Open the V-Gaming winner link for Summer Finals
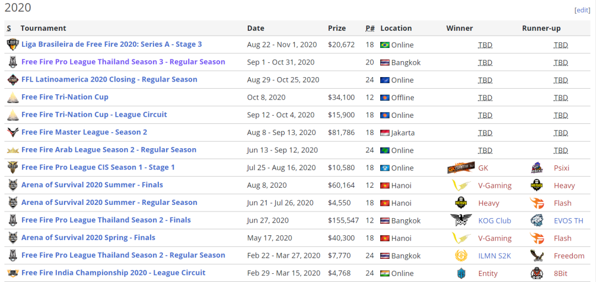The width and height of the screenshot is (596, 282). click(x=494, y=186)
